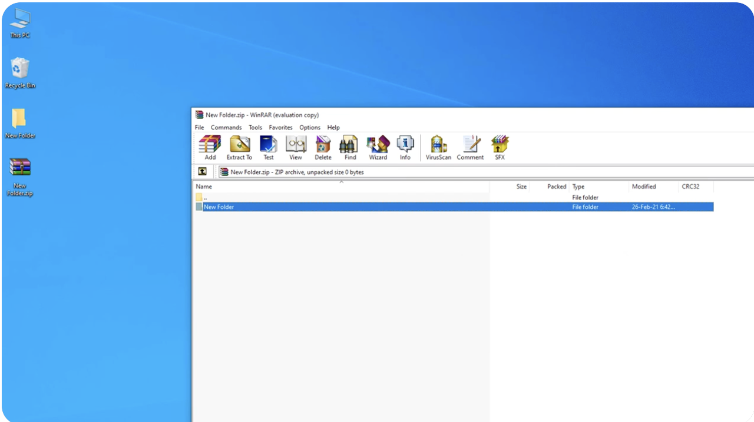Open the Tools menu

tap(255, 127)
